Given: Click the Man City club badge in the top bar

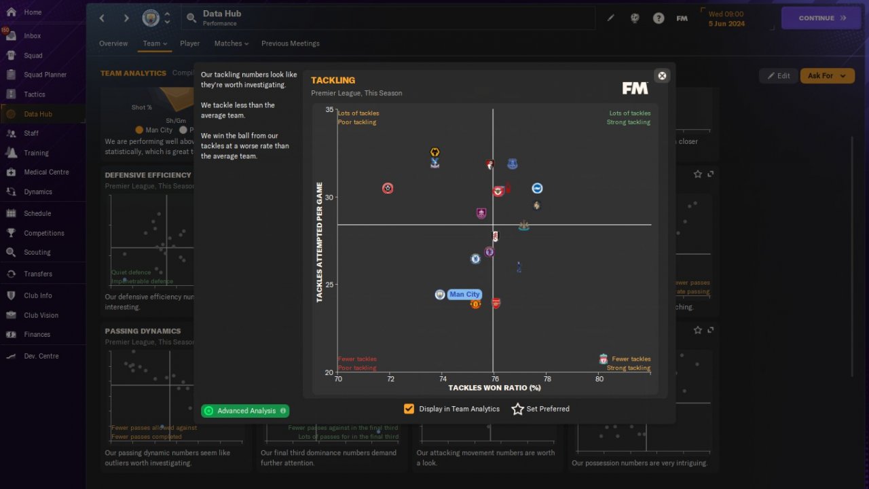Looking at the screenshot, I should click(151, 18).
